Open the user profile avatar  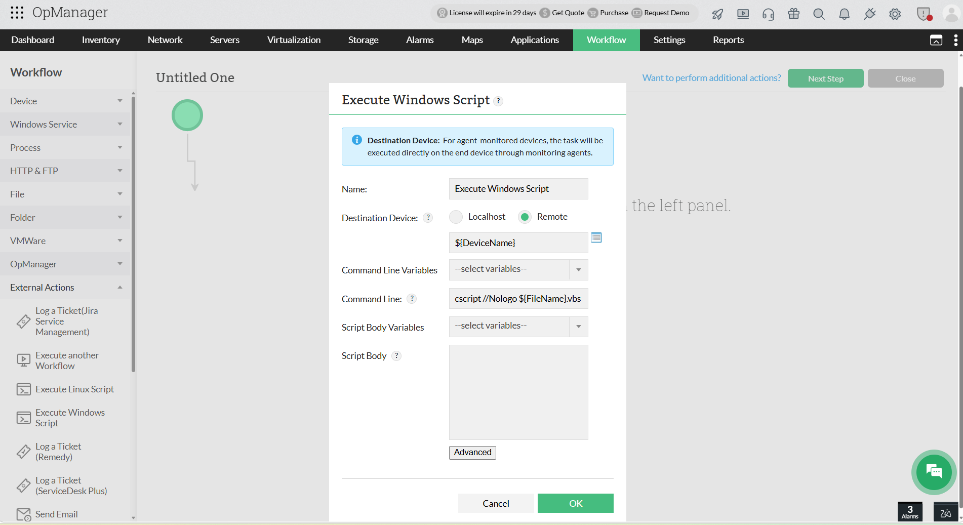coord(952,14)
